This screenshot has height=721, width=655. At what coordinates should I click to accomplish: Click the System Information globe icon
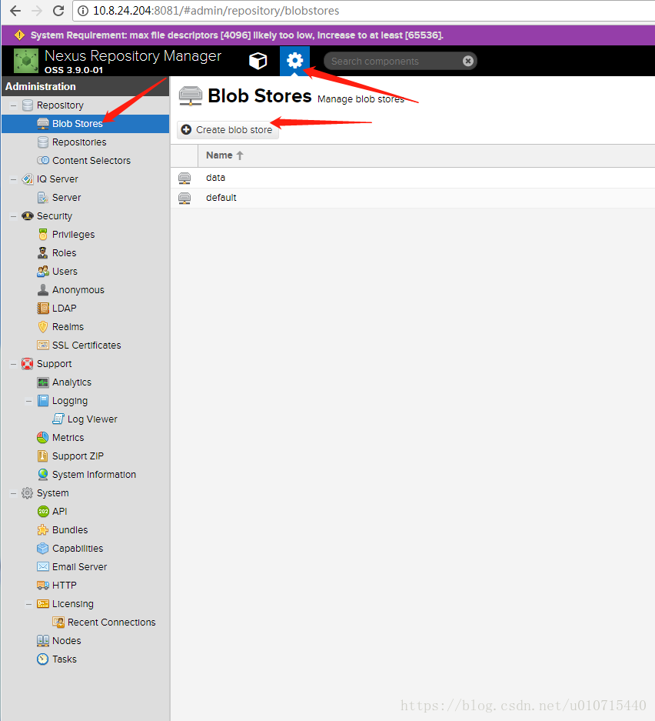pyautogui.click(x=43, y=474)
